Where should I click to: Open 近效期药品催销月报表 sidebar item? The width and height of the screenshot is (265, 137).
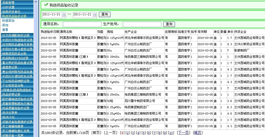tap(17, 45)
